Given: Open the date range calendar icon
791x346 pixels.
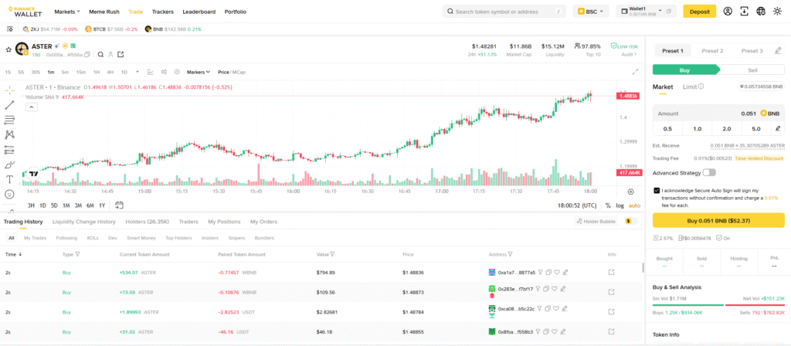Looking at the screenshot, I should [120, 205].
